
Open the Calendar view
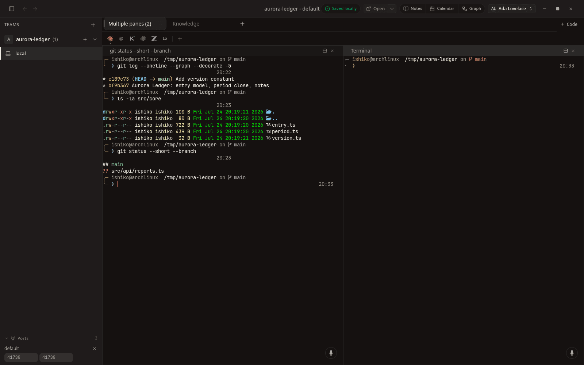[x=442, y=9]
